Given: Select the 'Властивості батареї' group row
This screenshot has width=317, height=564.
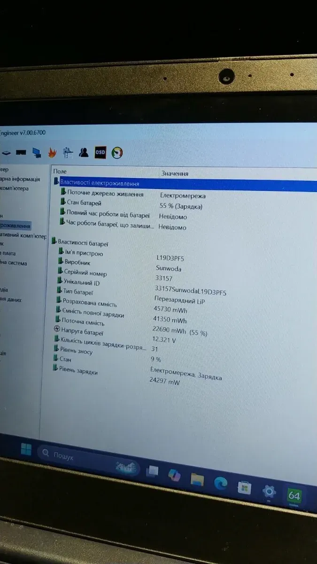Looking at the screenshot, I should (x=83, y=243).
